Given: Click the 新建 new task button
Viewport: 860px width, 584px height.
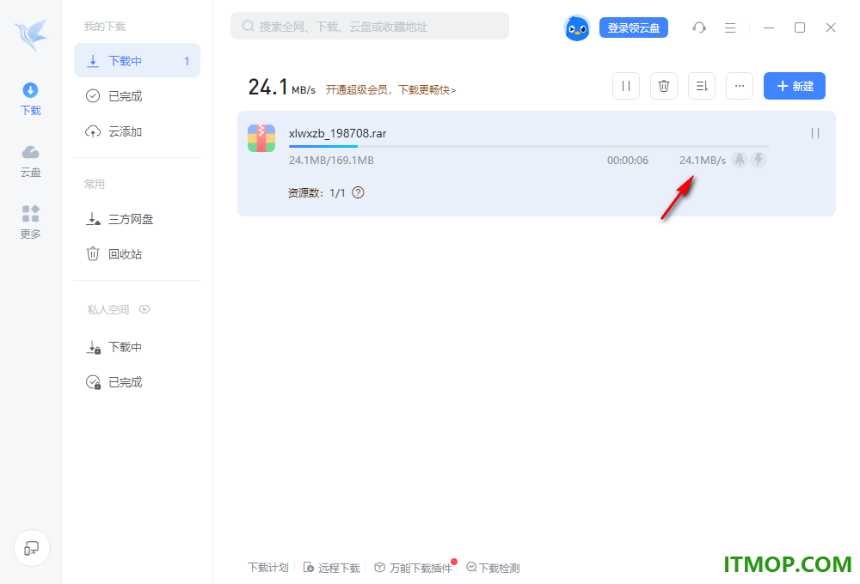Looking at the screenshot, I should tap(794, 86).
